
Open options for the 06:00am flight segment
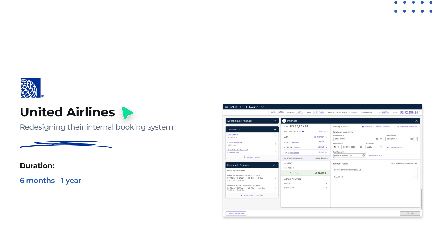click(276, 188)
